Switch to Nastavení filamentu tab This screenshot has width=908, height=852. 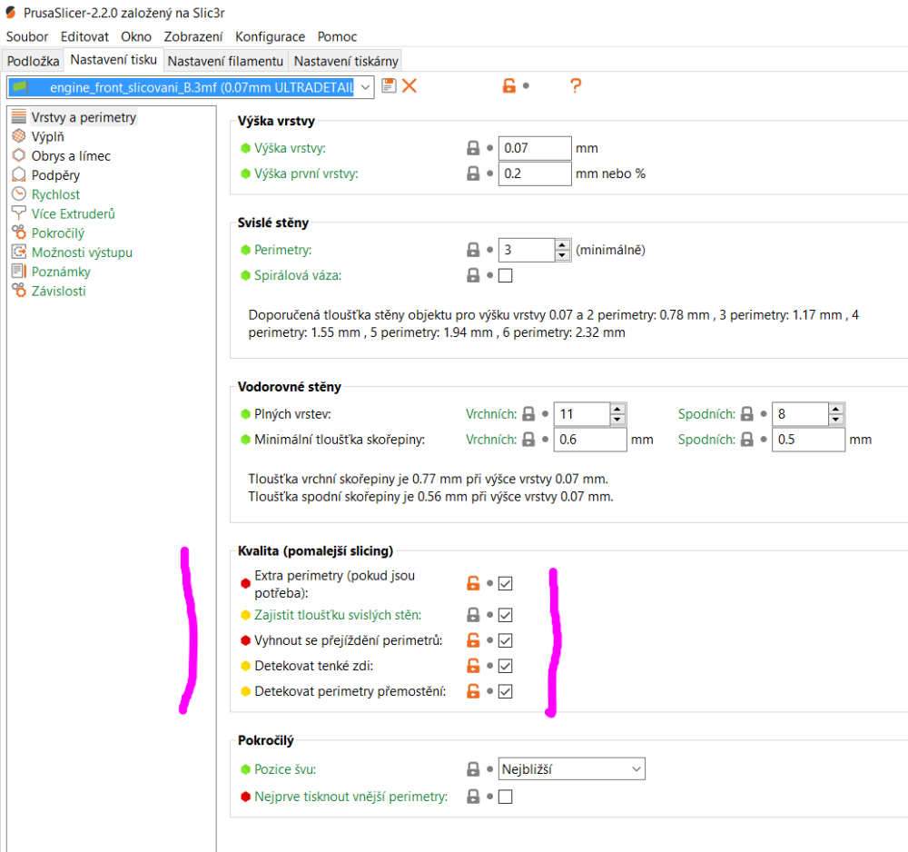[225, 61]
